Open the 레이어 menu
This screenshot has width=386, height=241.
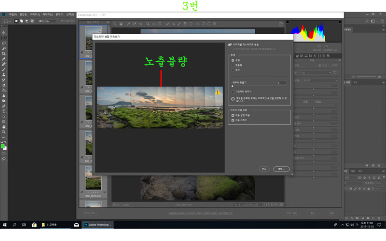click(47, 15)
